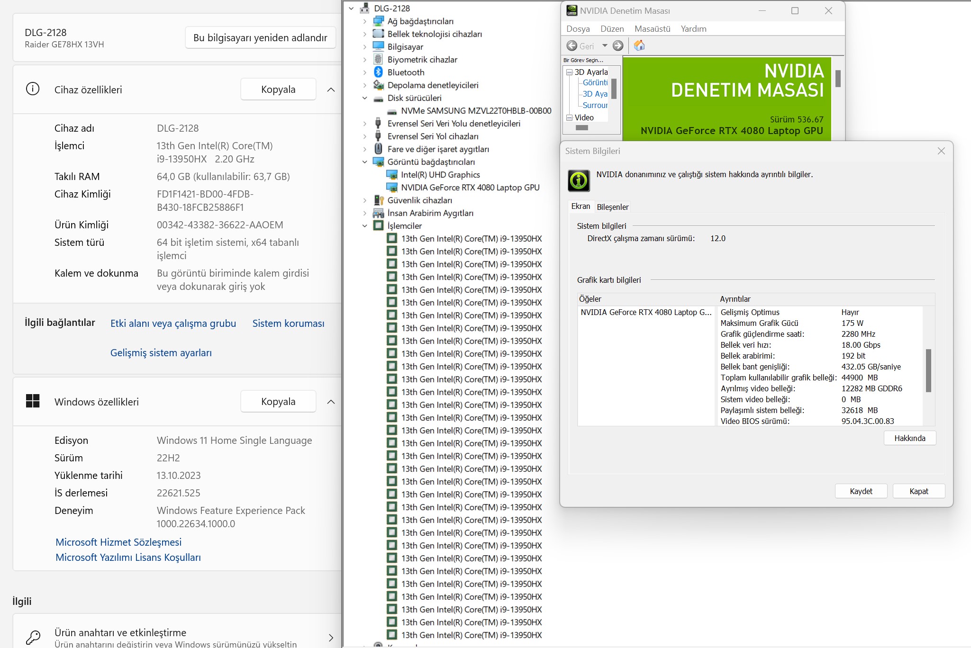Click the Cihaz özellikleri info icon

[x=33, y=89]
